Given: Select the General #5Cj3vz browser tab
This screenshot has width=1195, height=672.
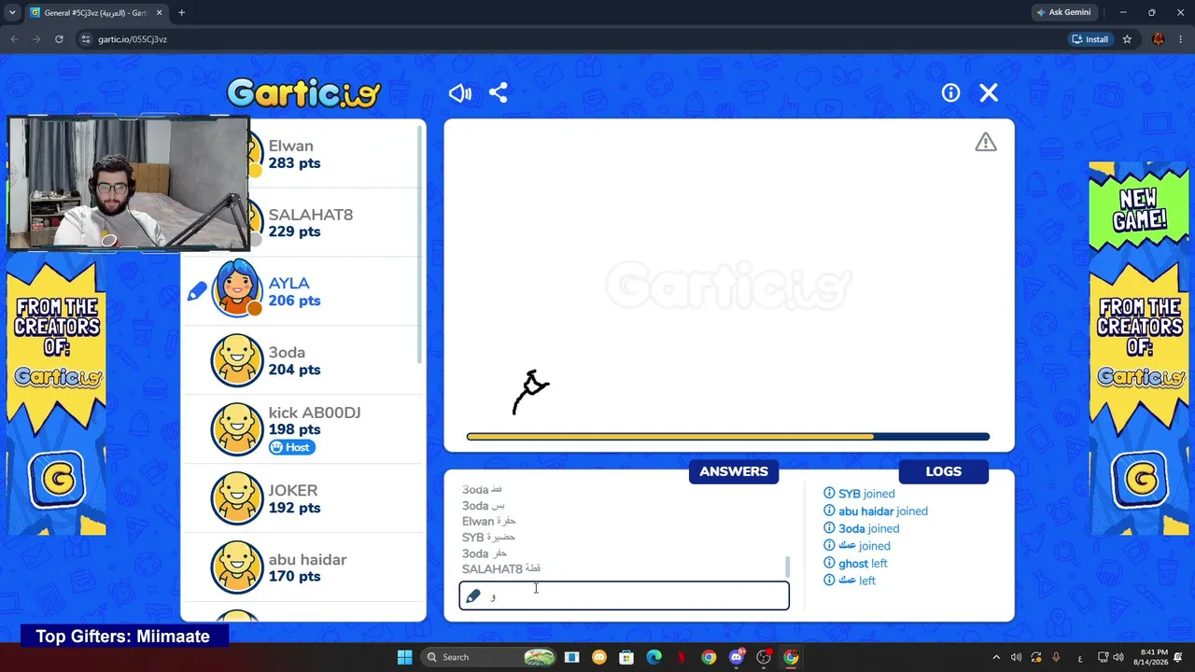Looking at the screenshot, I should [95, 13].
